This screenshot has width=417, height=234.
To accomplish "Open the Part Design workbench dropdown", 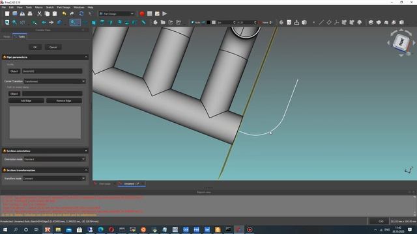I will click(117, 14).
